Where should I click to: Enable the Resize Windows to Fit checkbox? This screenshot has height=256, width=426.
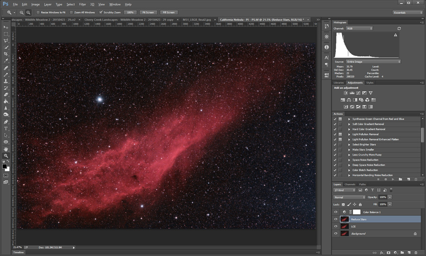click(x=38, y=12)
